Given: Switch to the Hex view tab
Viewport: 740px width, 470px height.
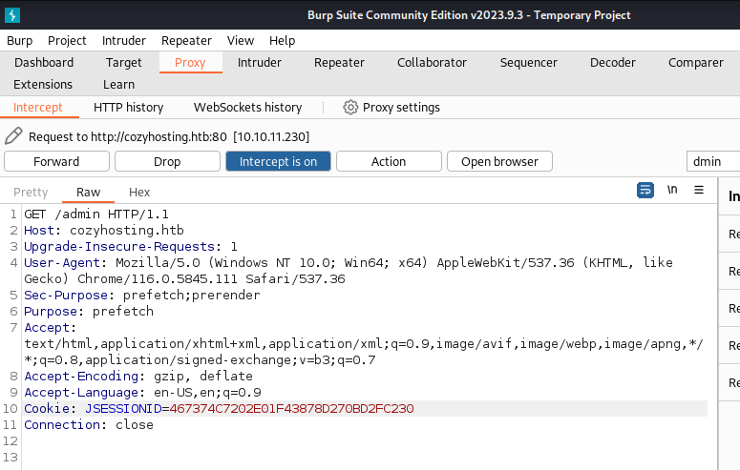Looking at the screenshot, I should 139,192.
